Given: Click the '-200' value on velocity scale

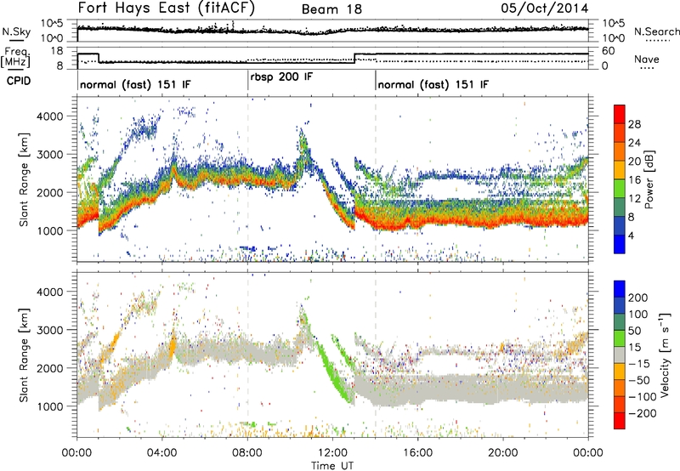Looking at the screenshot, I should 643,413.
